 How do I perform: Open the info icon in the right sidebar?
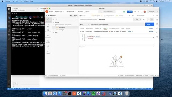click(x=157, y=33)
